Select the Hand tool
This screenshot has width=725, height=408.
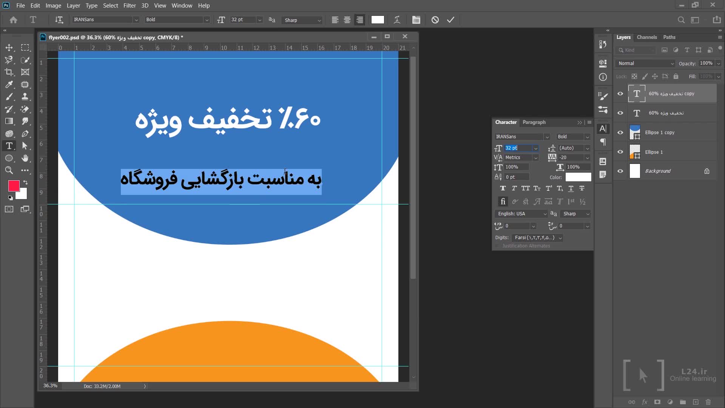click(25, 158)
